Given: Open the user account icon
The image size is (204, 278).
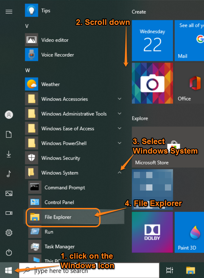Looking at the screenshot, I should 9,115.
